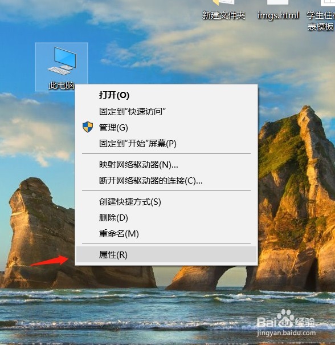Open 管理(G) from the context menu
335x345 pixels.
point(166,127)
